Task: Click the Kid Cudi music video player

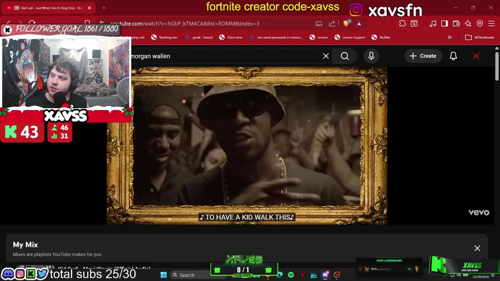Action: point(247,146)
